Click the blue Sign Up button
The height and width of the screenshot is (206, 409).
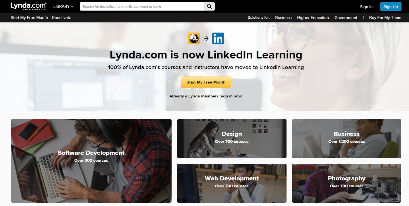pyautogui.click(x=391, y=7)
